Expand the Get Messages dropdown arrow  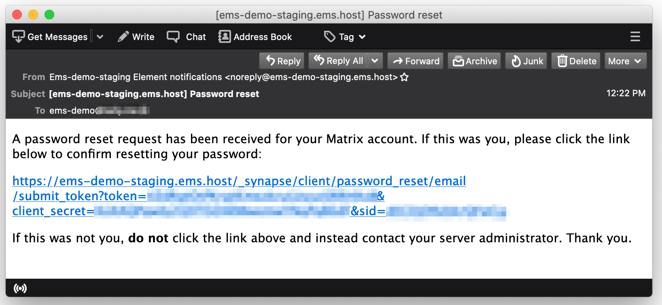click(100, 37)
